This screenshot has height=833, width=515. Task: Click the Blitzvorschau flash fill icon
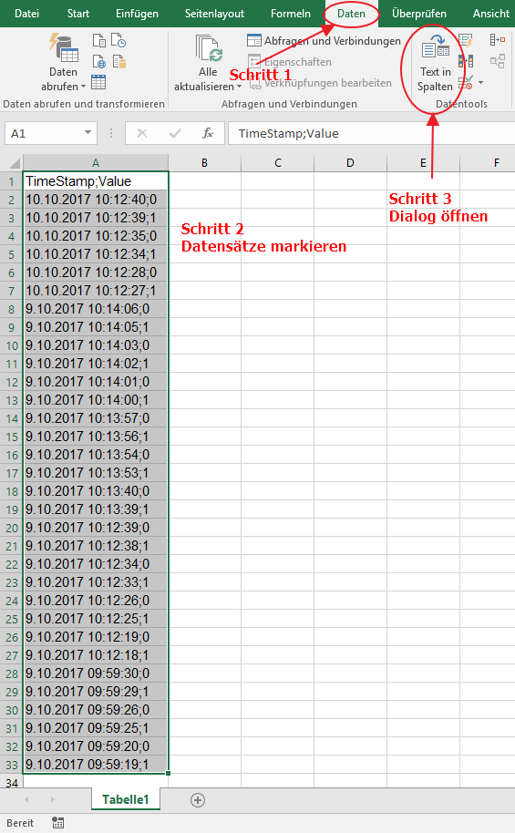click(x=466, y=40)
